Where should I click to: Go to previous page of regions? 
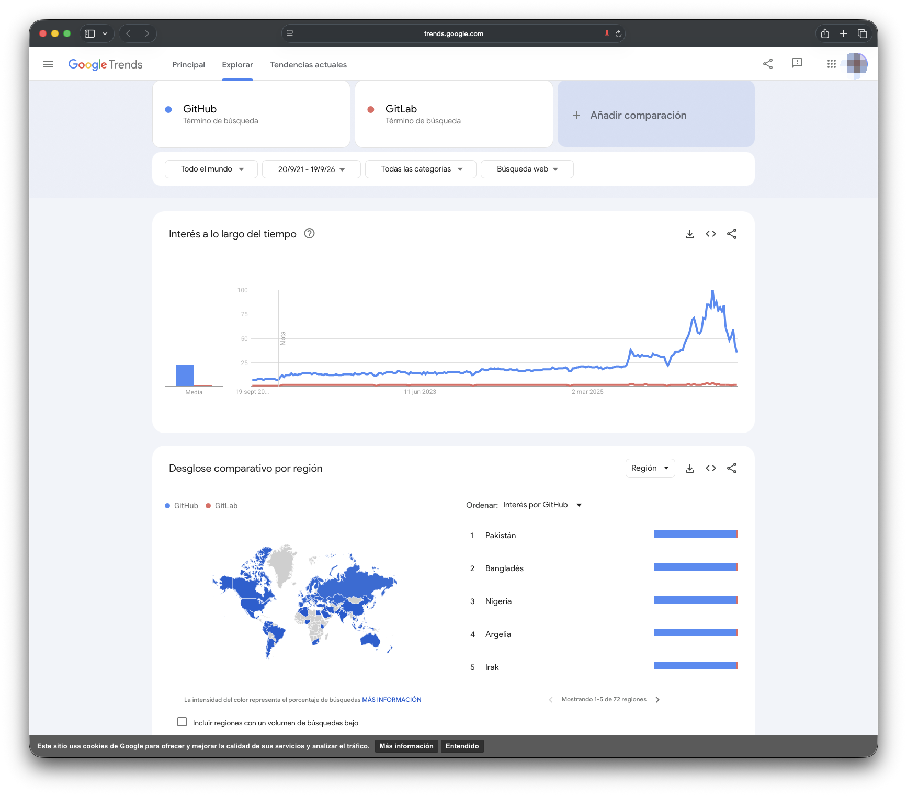pos(551,700)
